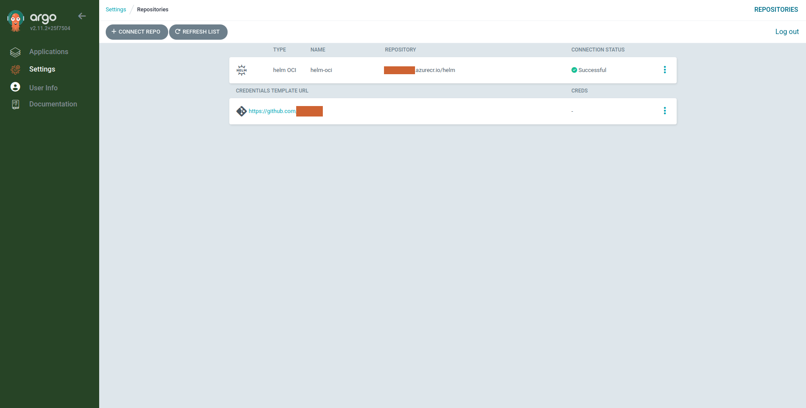Click the Helm icon for helm-oci repository

[x=242, y=70]
